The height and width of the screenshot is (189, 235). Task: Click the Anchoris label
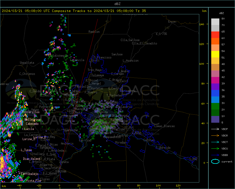(x=67, y=144)
